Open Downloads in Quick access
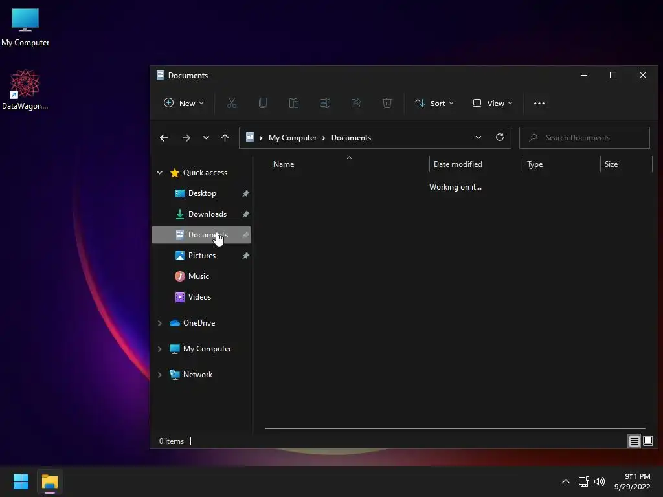The width and height of the screenshot is (663, 497). pyautogui.click(x=207, y=214)
